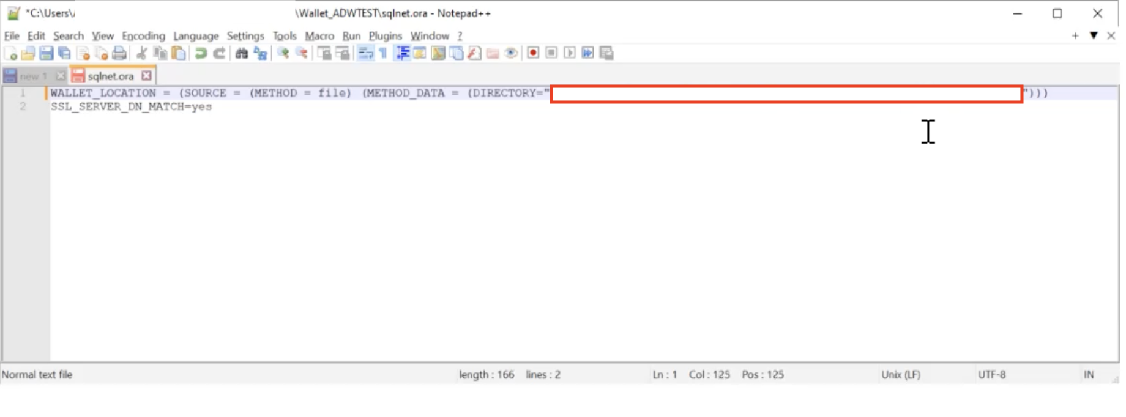The image size is (1126, 417).
Task: Open the Replace dialog icon
Action: [260, 53]
